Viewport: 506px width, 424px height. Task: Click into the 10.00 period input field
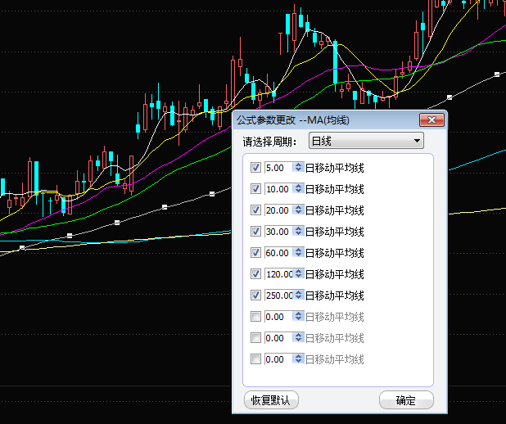pos(278,189)
